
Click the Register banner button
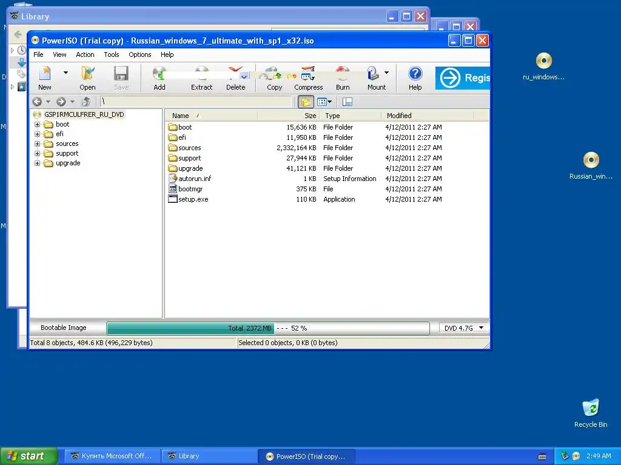tap(463, 78)
